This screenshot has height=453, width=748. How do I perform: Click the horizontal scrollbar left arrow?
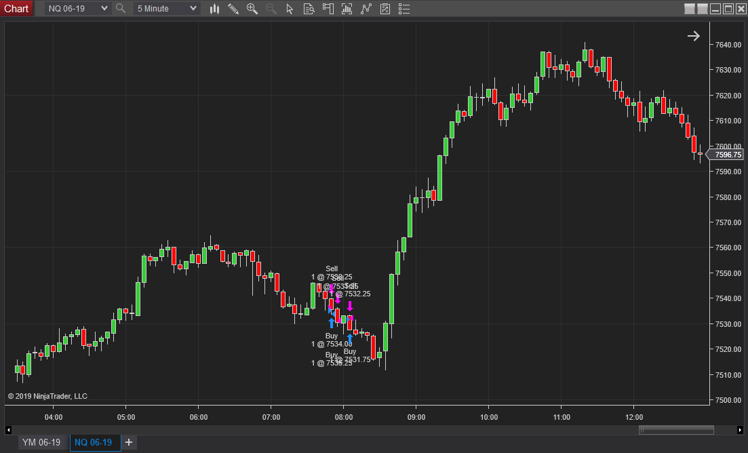[x=8, y=430]
